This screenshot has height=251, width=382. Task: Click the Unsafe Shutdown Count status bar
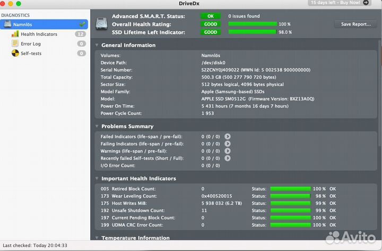click(x=290, y=210)
